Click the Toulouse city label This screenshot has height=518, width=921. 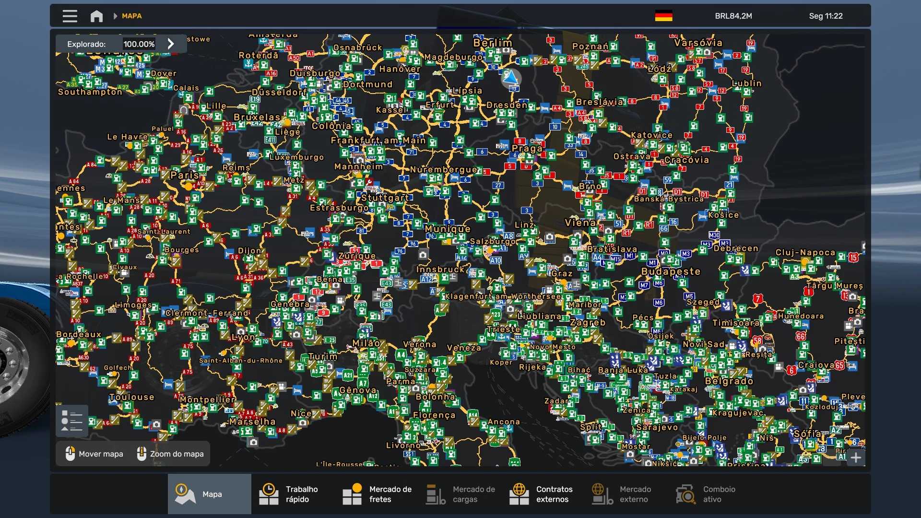coord(131,397)
